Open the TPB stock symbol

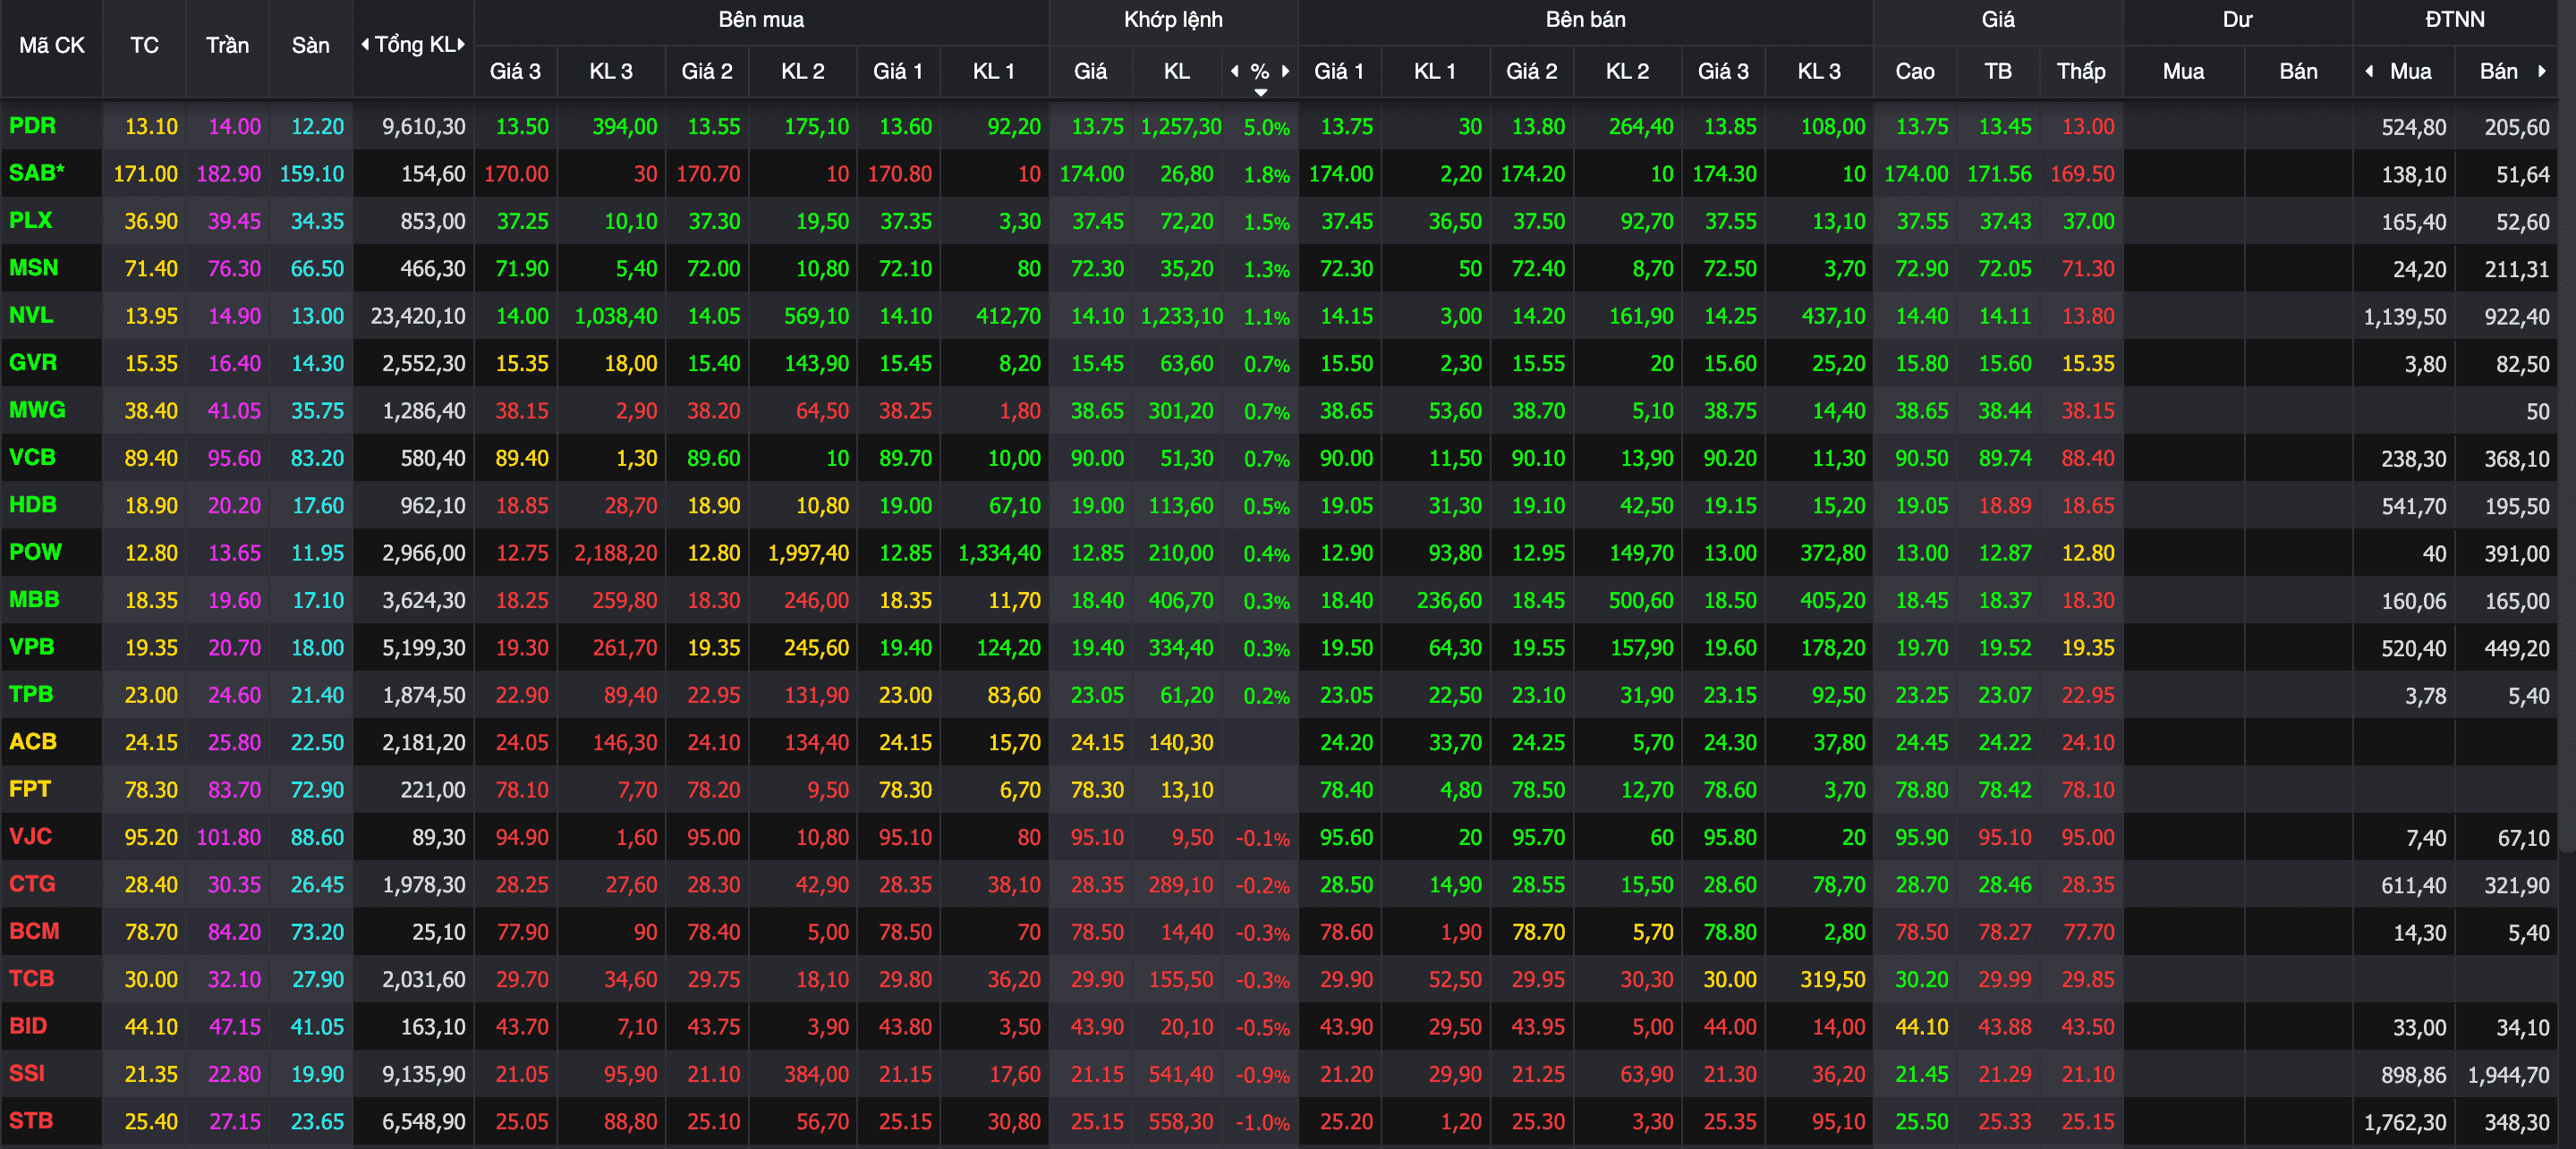pos(30,693)
